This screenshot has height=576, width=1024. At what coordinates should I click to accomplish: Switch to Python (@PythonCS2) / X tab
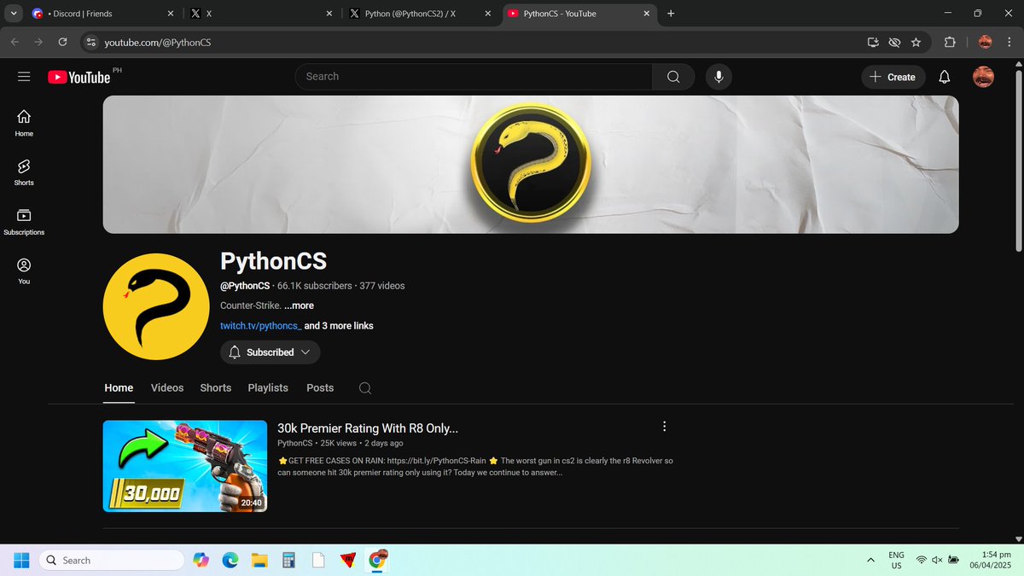pos(421,14)
